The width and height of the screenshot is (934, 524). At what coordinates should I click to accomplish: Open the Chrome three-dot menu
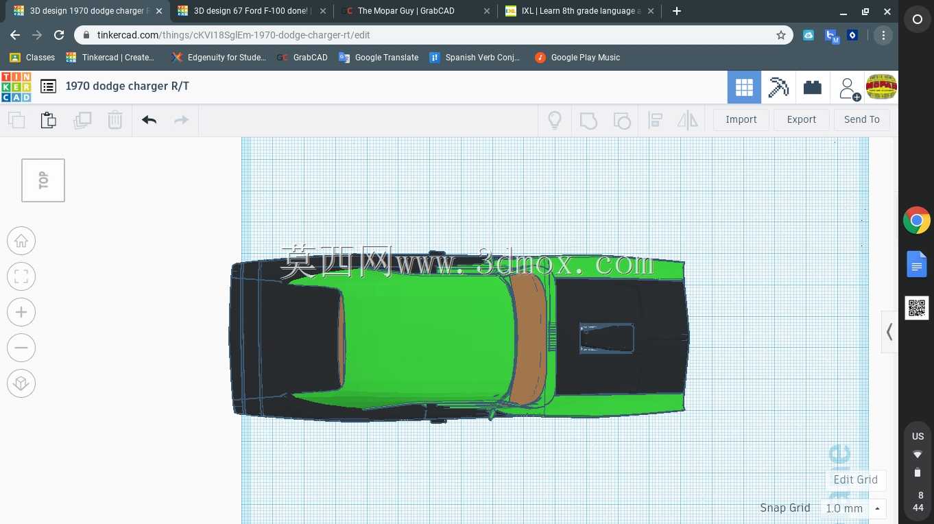[883, 35]
